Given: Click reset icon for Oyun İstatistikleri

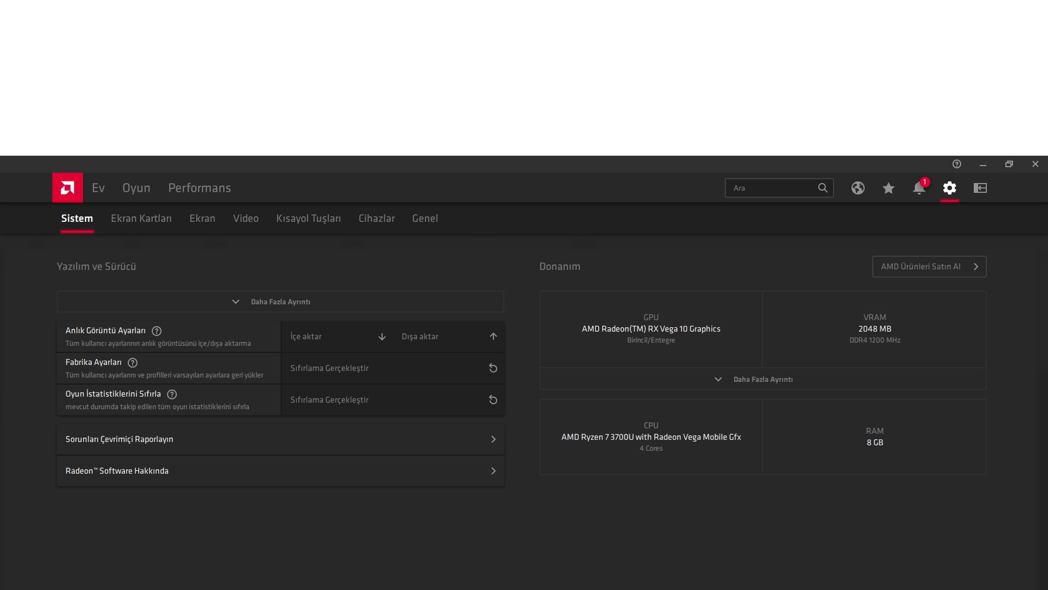Looking at the screenshot, I should pos(493,400).
